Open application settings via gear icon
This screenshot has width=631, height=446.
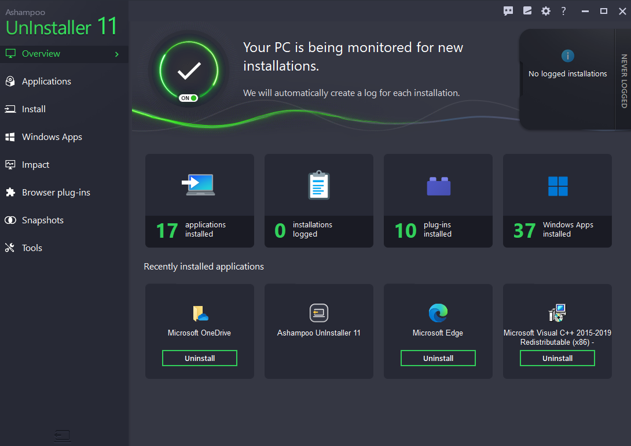point(545,10)
